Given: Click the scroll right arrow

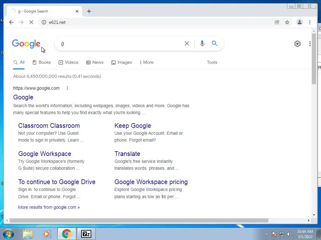Looking at the screenshot, I should pyautogui.click(x=309, y=220).
